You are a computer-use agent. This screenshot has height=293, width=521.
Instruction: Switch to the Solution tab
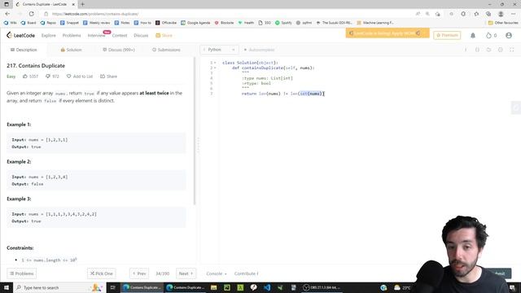71,50
